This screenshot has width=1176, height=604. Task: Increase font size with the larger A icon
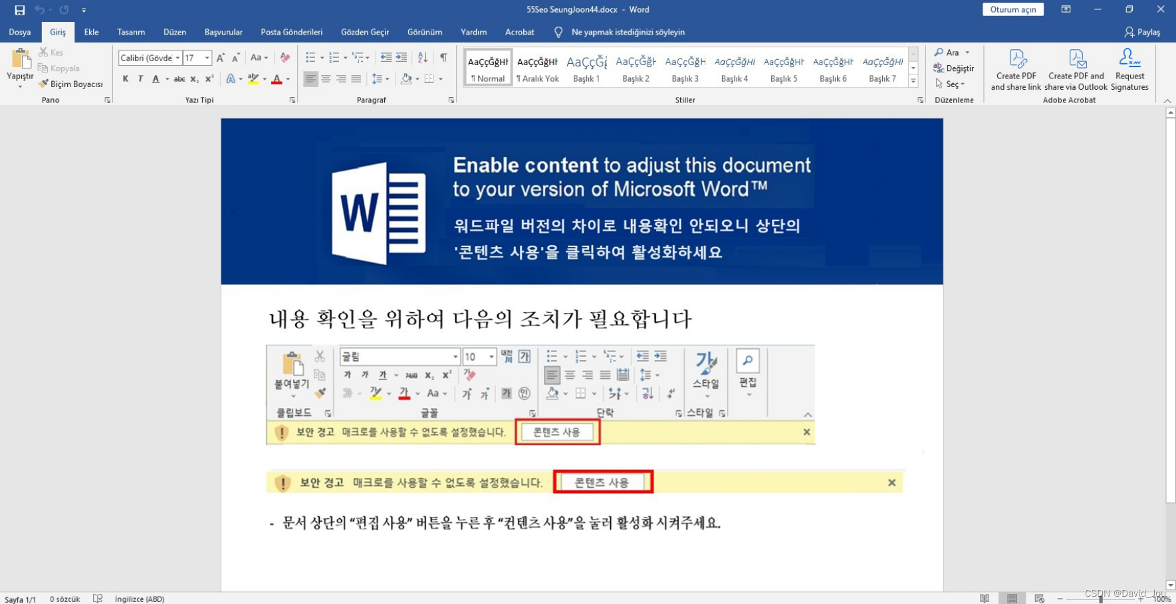(221, 58)
